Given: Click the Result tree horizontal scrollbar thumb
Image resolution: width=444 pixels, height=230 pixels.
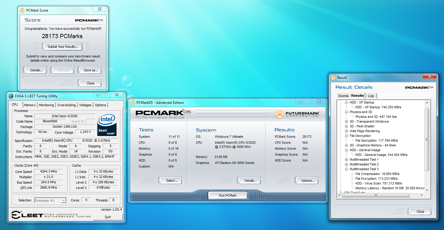Looking at the screenshot, I should 376,195.
